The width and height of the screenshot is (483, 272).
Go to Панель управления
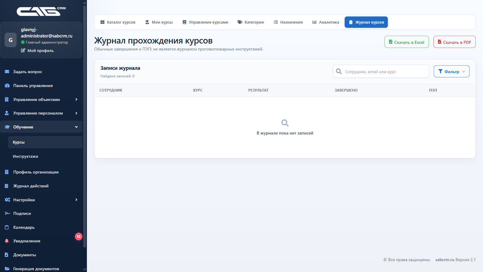41,86
